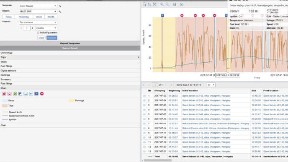
Task: Enable the Including current checkbox
Action: click(38, 33)
